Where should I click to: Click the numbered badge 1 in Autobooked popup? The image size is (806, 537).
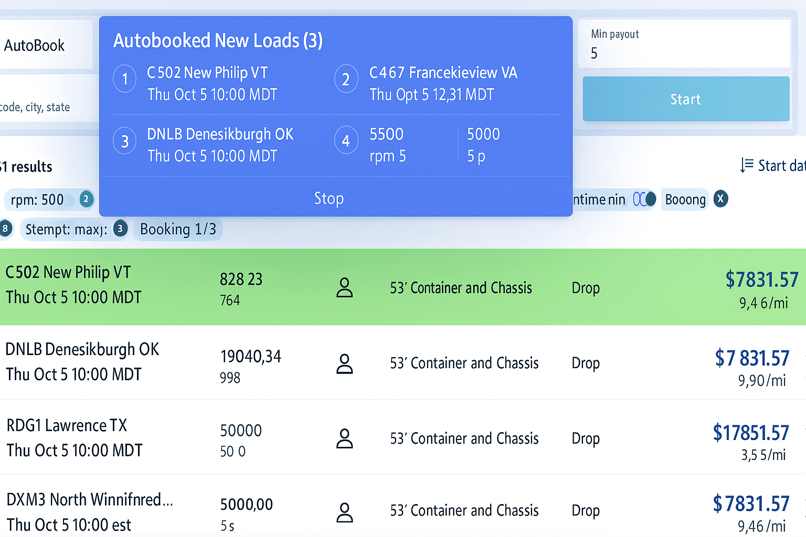click(x=124, y=79)
